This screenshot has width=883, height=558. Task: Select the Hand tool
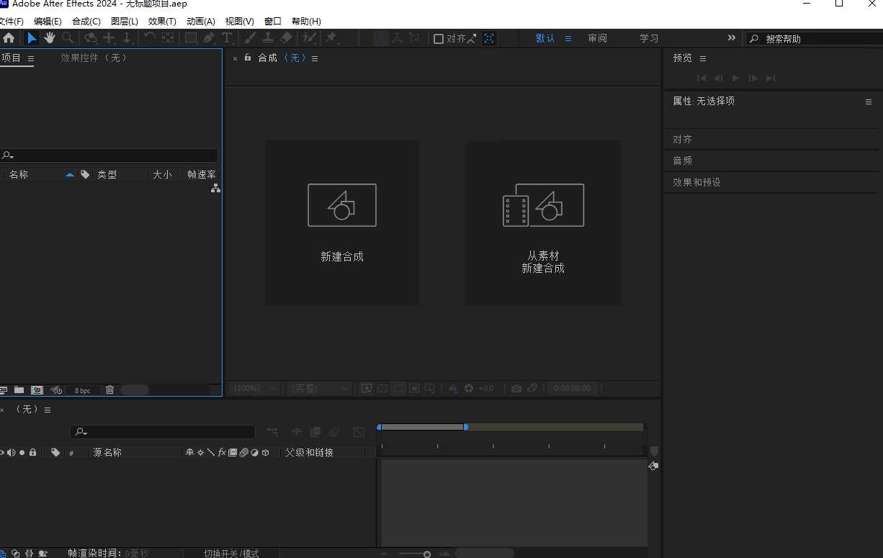coord(50,38)
